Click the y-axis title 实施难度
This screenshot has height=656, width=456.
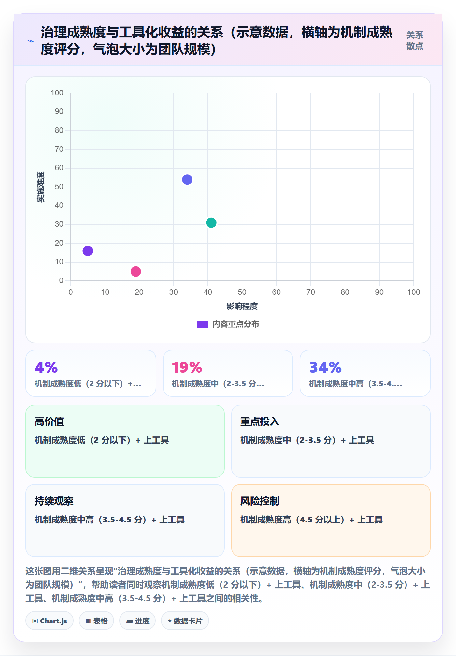click(41, 187)
